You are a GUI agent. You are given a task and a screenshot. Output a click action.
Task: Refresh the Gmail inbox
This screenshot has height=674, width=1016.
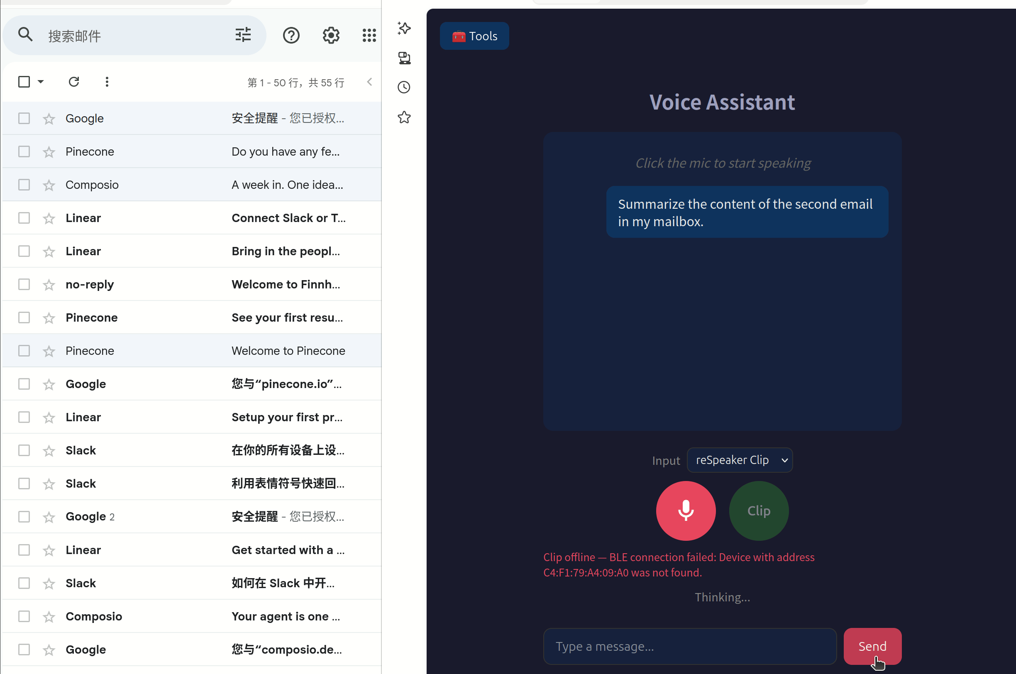[x=74, y=82]
